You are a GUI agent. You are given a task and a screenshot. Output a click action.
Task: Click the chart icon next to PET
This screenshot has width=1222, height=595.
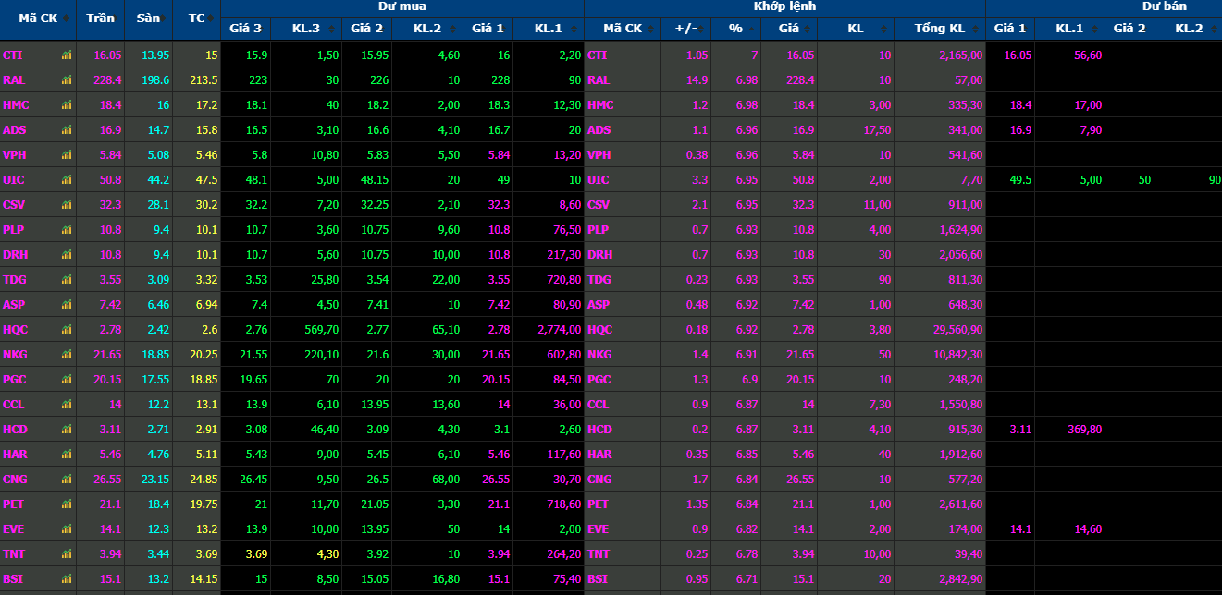[x=66, y=504]
